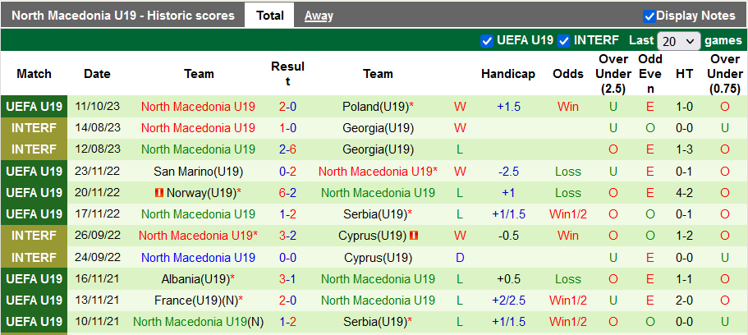Click the red card icon next to Cyprus(U19)
This screenshot has width=748, height=335.
click(x=415, y=236)
